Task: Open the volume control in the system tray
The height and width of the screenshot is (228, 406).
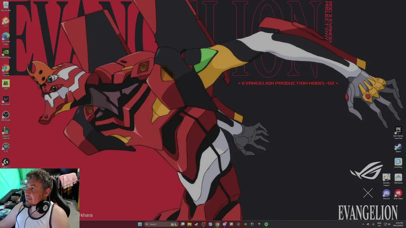Action: 389,224
